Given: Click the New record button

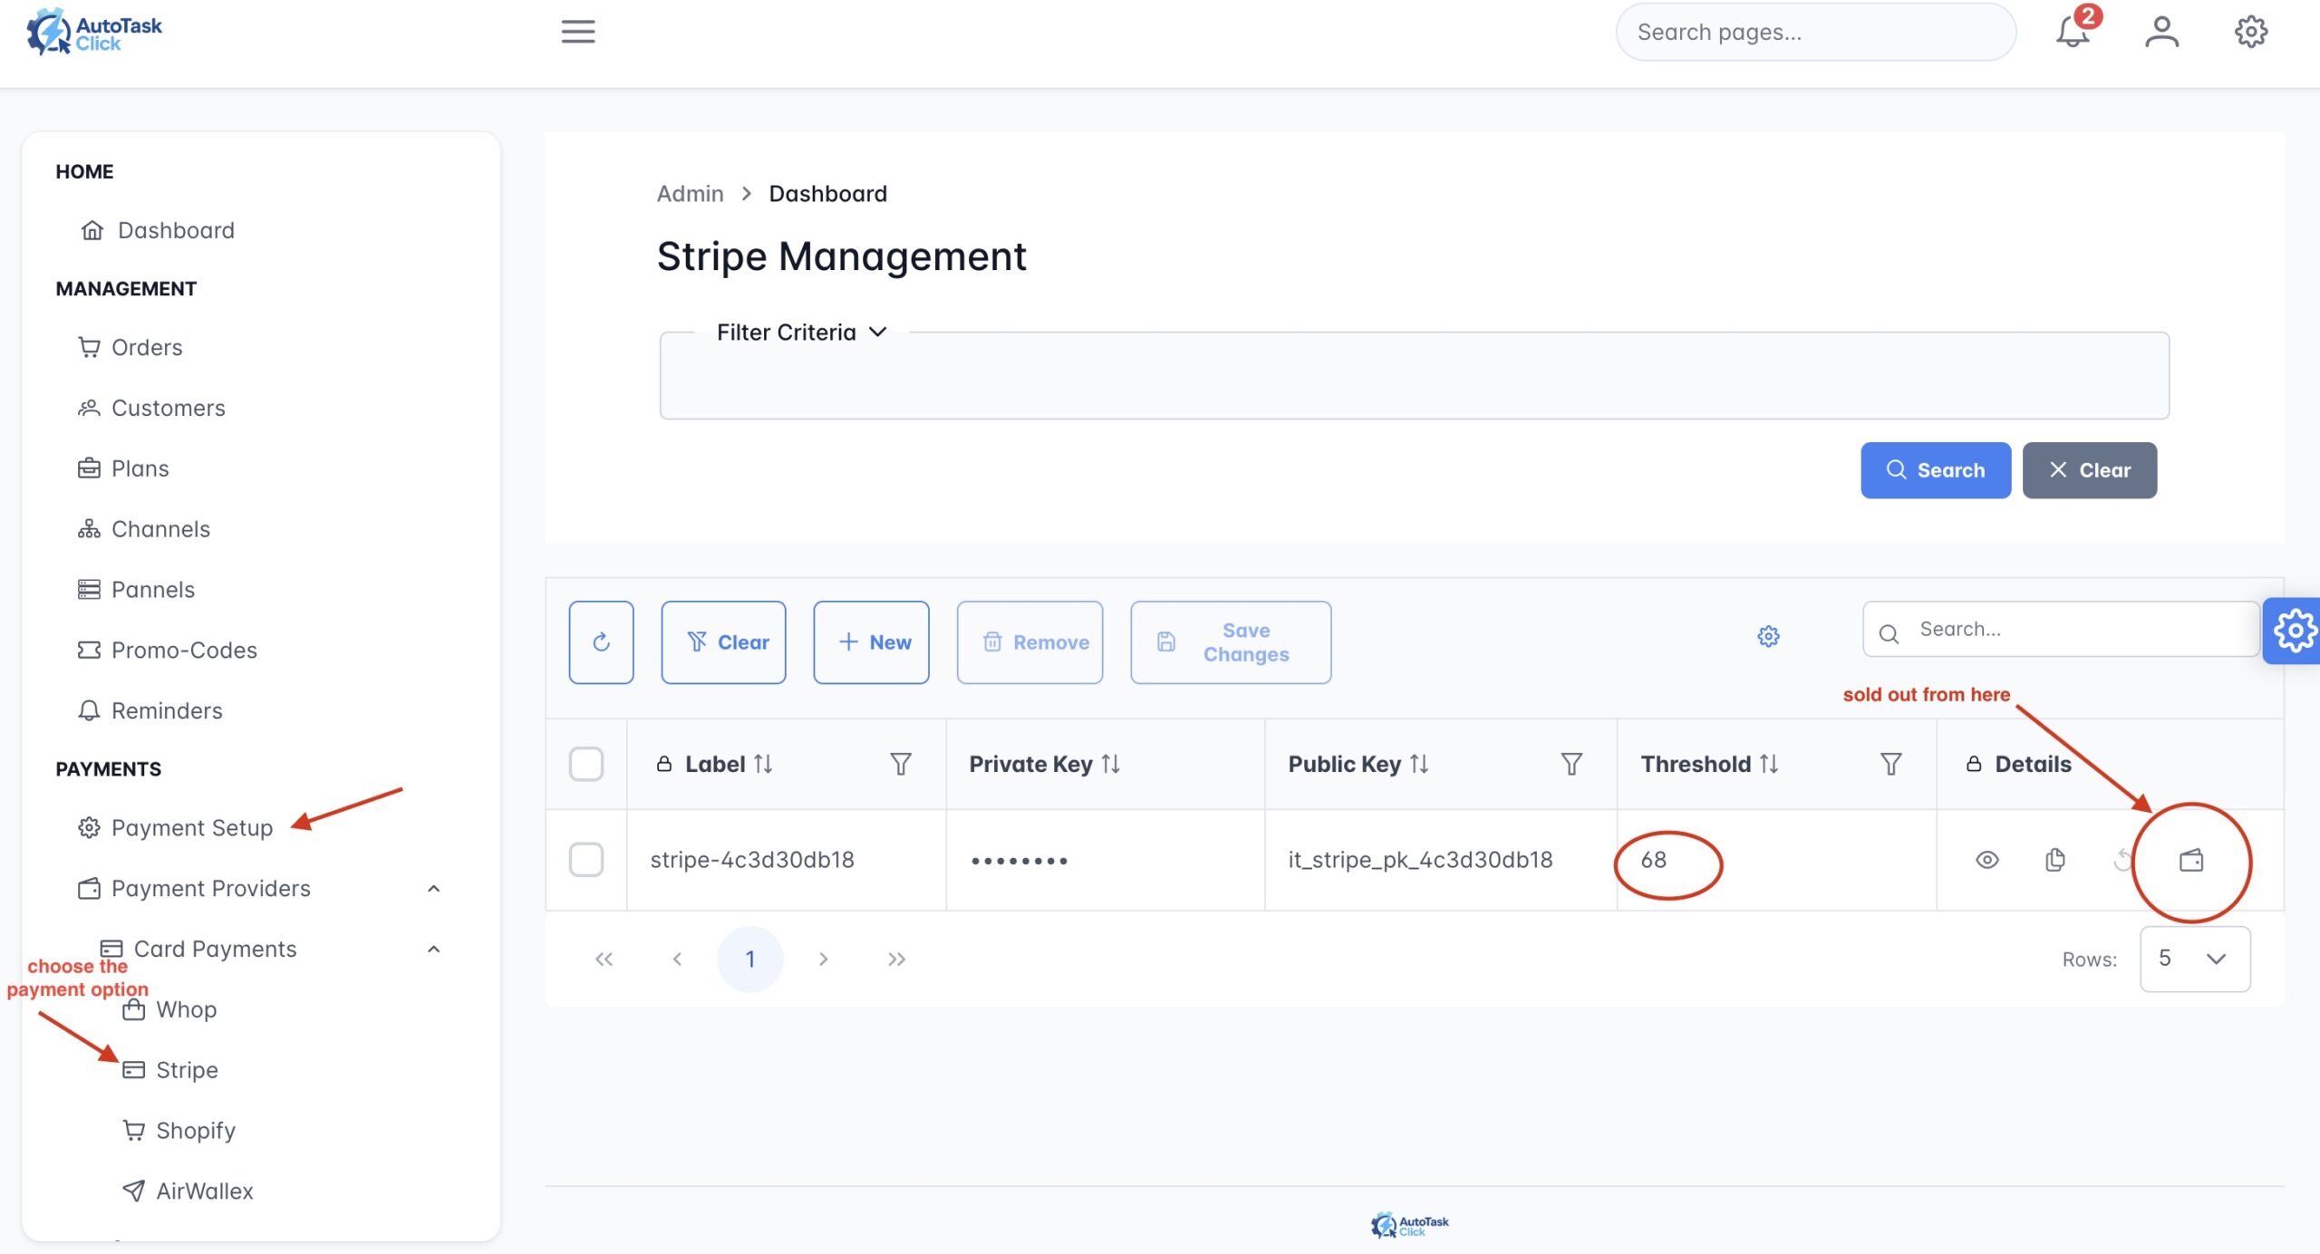Looking at the screenshot, I should [871, 641].
